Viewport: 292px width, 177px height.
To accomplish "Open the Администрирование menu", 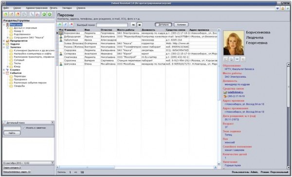I will pyautogui.click(x=36, y=8).
